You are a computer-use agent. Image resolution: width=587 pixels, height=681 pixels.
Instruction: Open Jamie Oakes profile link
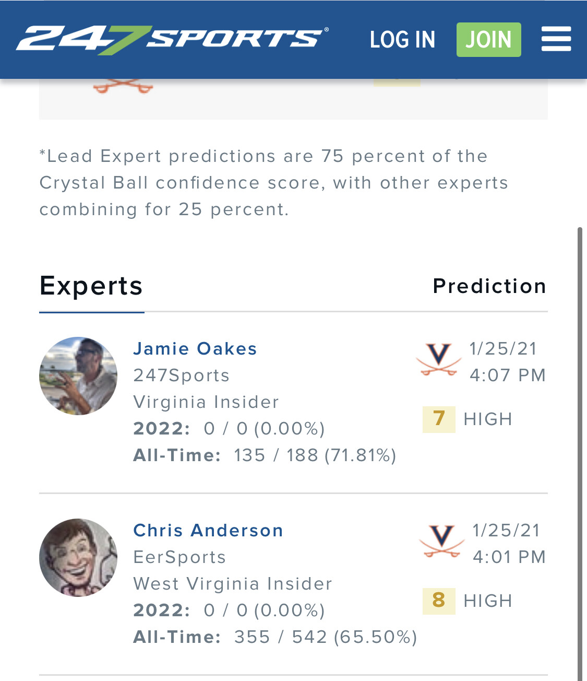[x=195, y=349]
